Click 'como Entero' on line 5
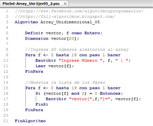Image resolution: width=153 pixels, height=126 pixels. (86, 33)
